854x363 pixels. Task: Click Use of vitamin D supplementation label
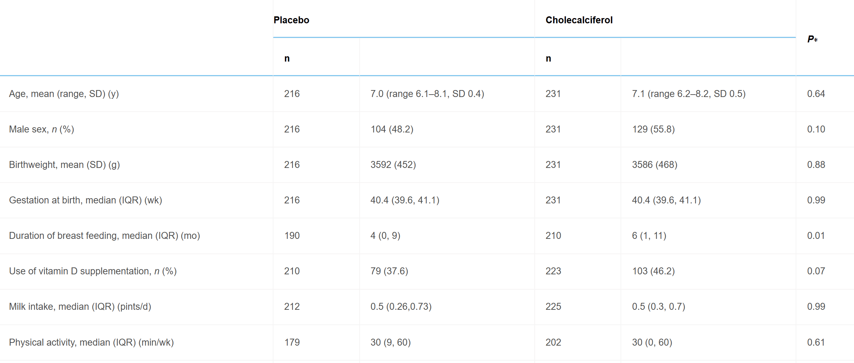(x=93, y=271)
